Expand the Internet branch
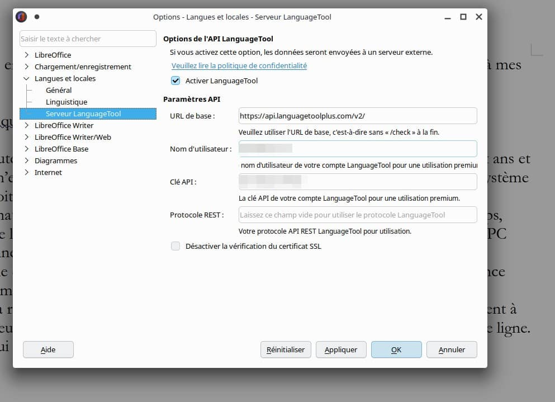The image size is (555, 402). pyautogui.click(x=26, y=172)
